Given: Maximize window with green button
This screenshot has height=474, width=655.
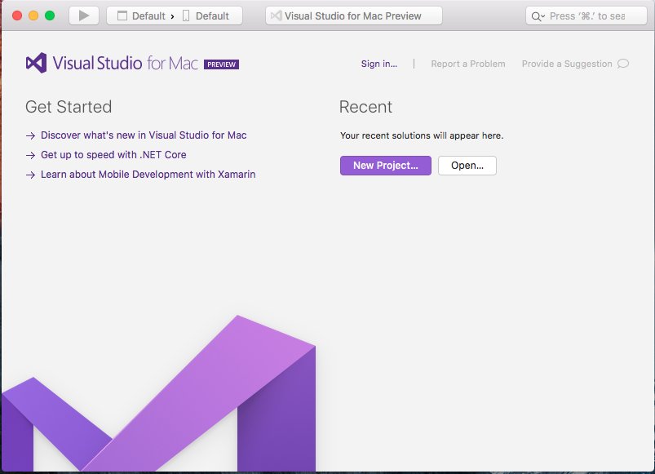Looking at the screenshot, I should coord(50,16).
